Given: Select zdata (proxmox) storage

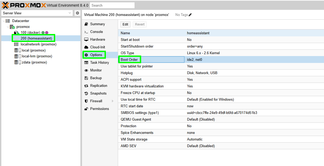Looking at the screenshot, I should click(x=34, y=62).
